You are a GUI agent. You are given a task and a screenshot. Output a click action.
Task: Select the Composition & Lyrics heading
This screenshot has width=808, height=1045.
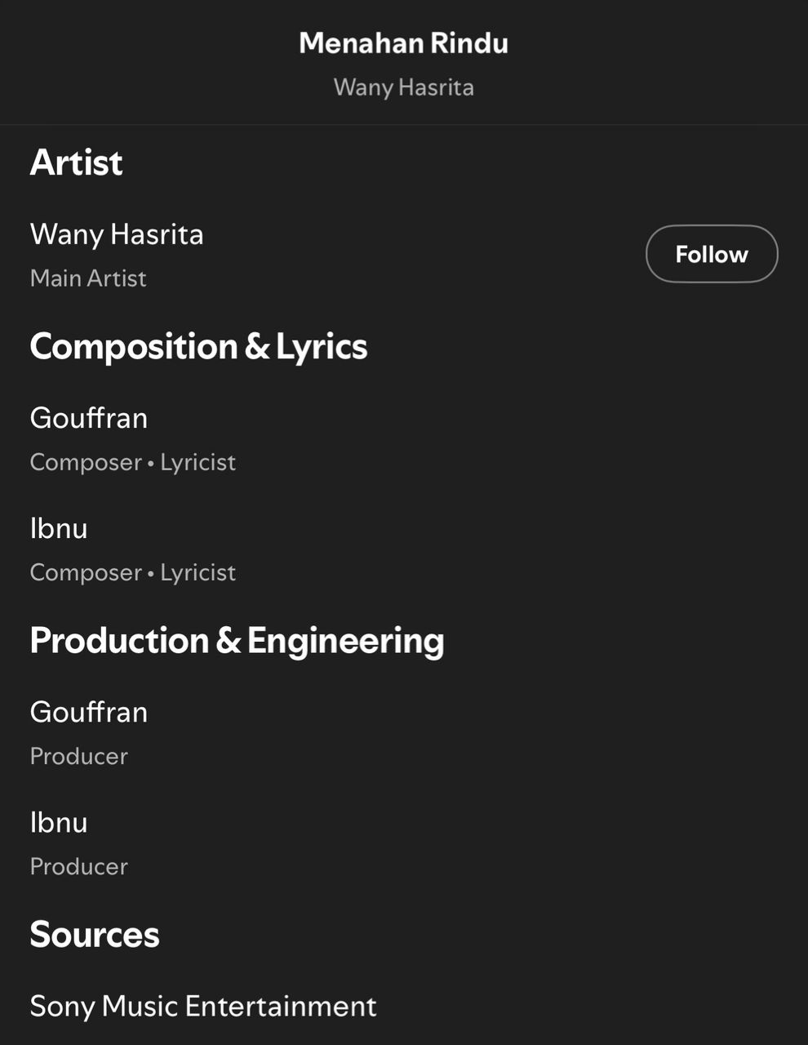198,346
